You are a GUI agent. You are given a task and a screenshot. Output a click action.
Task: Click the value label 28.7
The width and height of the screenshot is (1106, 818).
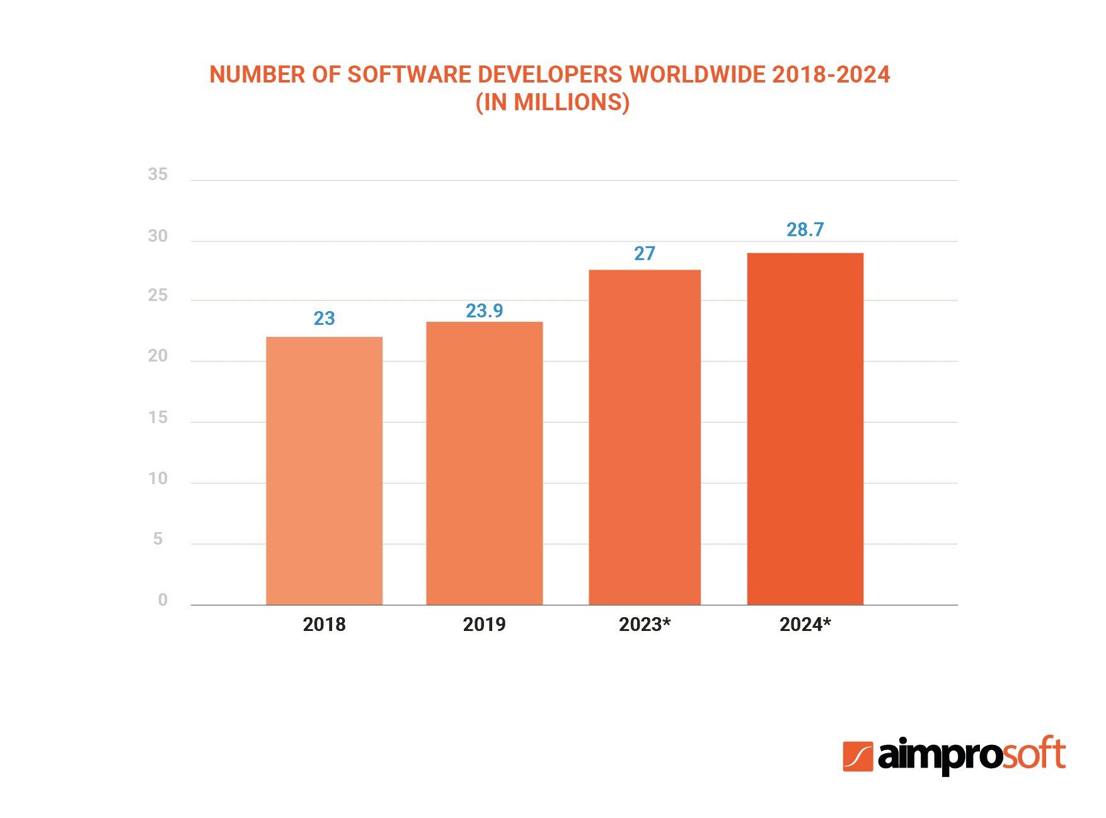[x=805, y=230]
